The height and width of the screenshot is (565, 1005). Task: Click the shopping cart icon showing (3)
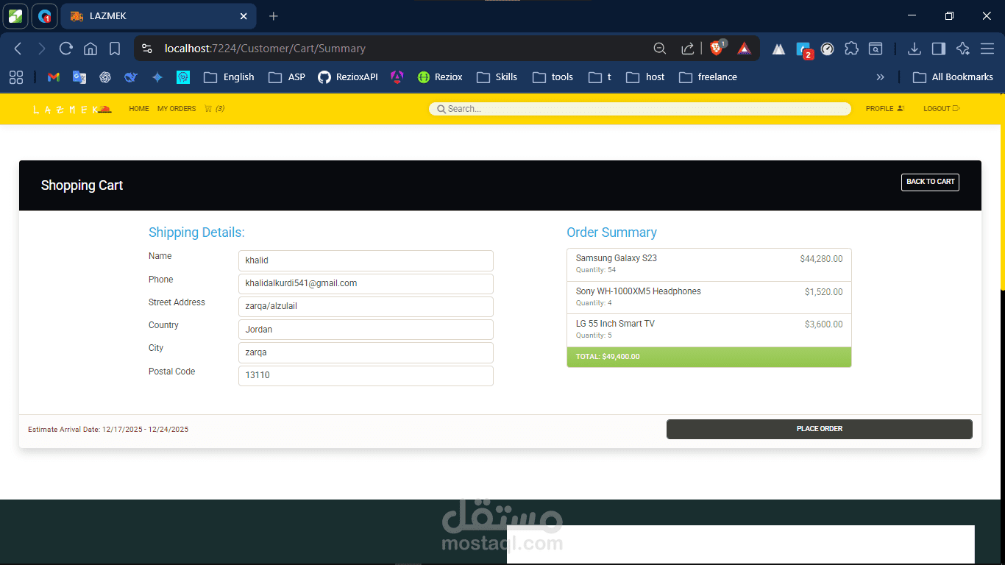point(214,109)
